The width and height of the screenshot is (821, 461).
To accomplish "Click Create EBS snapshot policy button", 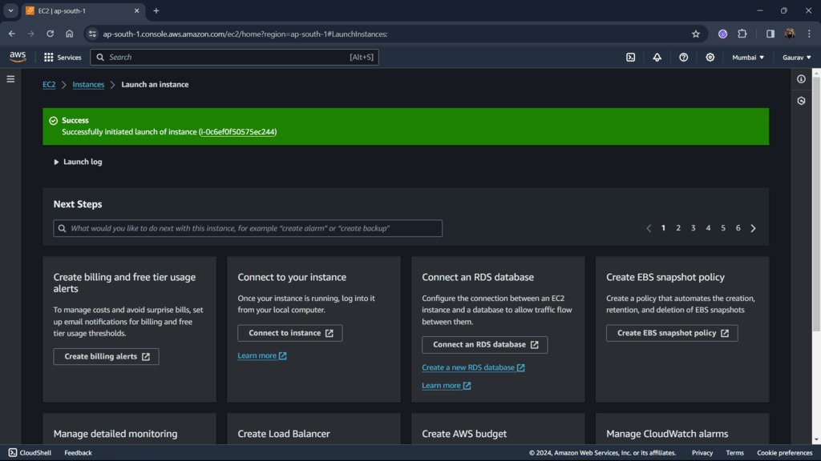I will pos(672,333).
